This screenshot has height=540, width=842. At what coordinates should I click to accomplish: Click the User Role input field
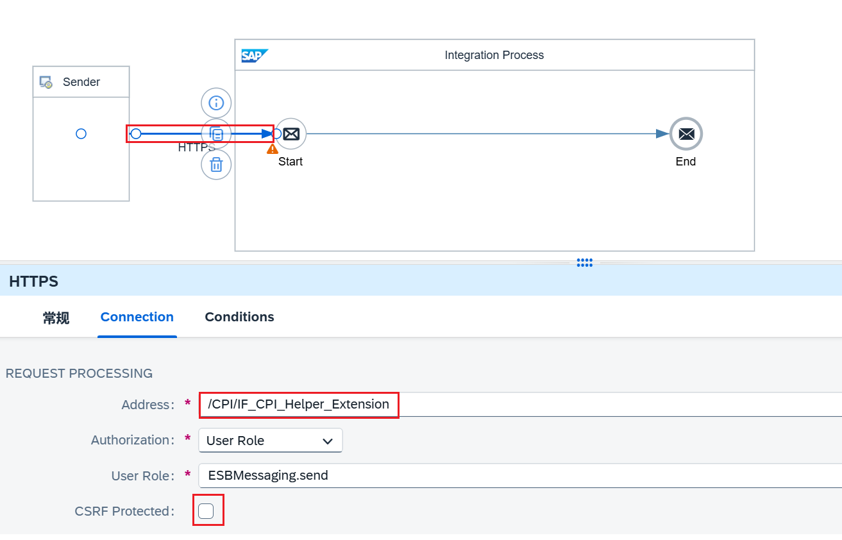(x=513, y=476)
